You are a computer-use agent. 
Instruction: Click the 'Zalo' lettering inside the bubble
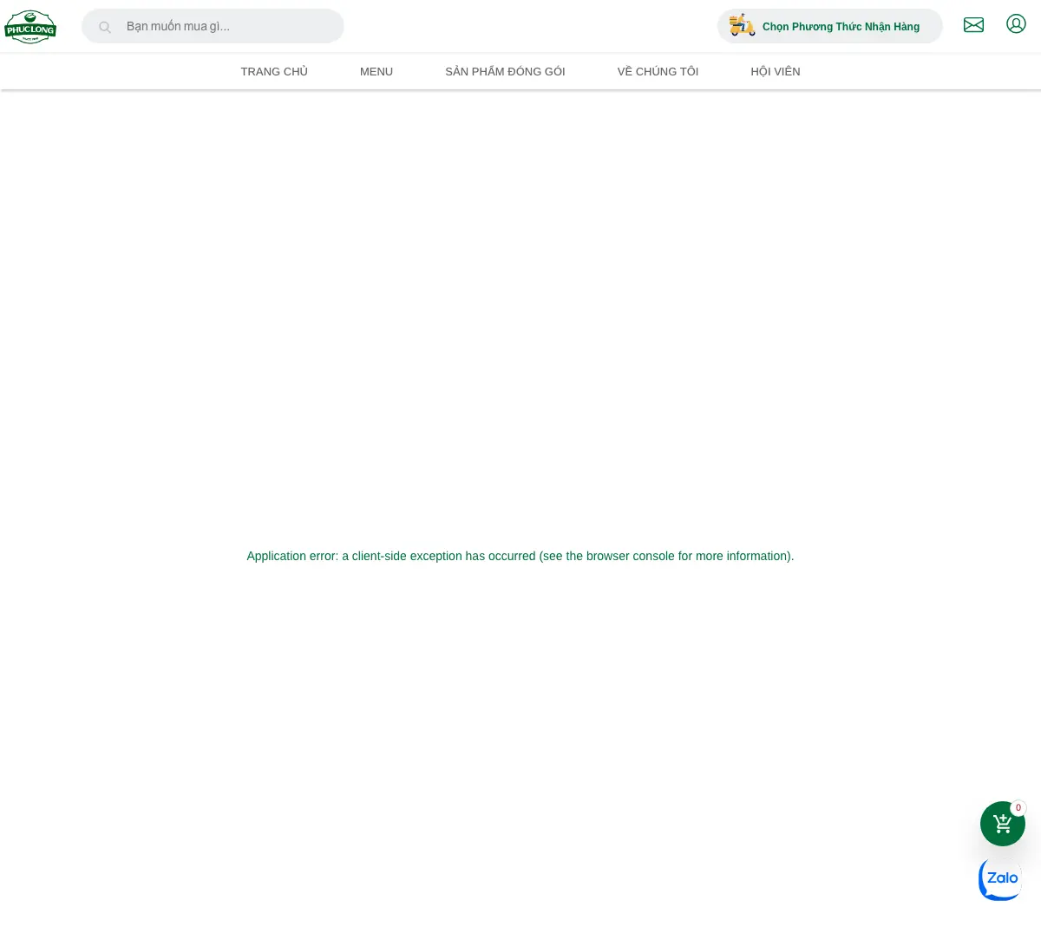(x=1002, y=878)
